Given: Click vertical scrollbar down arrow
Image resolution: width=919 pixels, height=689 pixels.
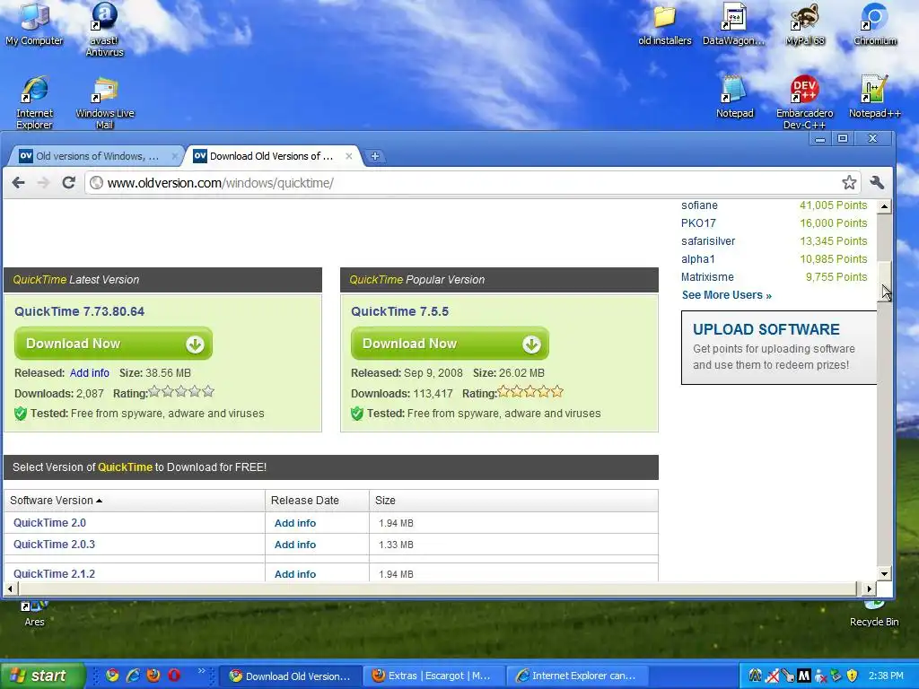Looking at the screenshot, I should click(885, 573).
